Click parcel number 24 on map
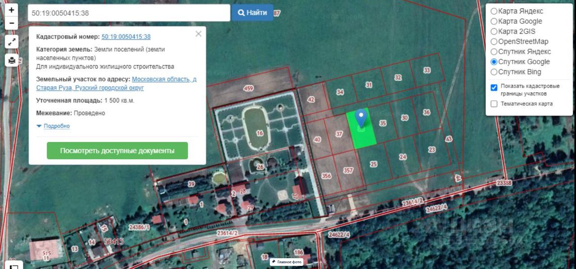Image resolution: width=576 pixels, height=269 pixels. click(x=403, y=157)
